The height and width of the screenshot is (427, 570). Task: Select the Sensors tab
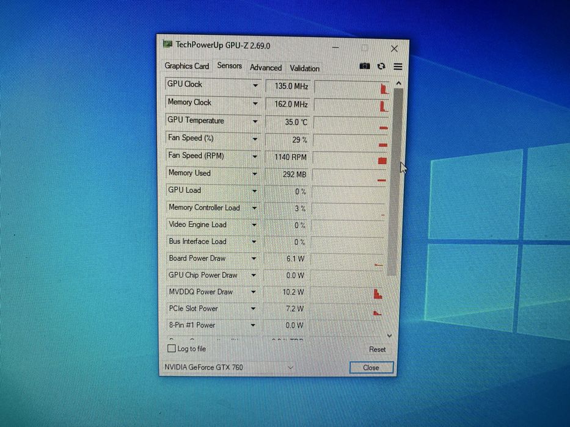229,66
